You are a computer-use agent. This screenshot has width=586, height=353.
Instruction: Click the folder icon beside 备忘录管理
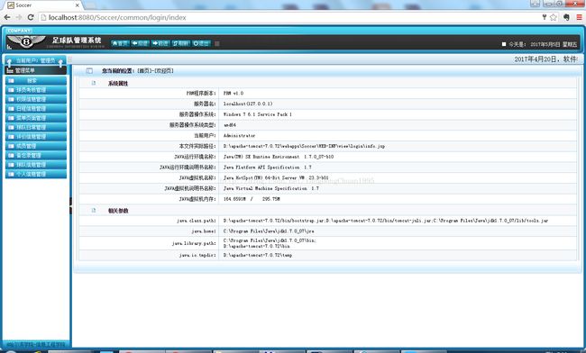click(11, 155)
